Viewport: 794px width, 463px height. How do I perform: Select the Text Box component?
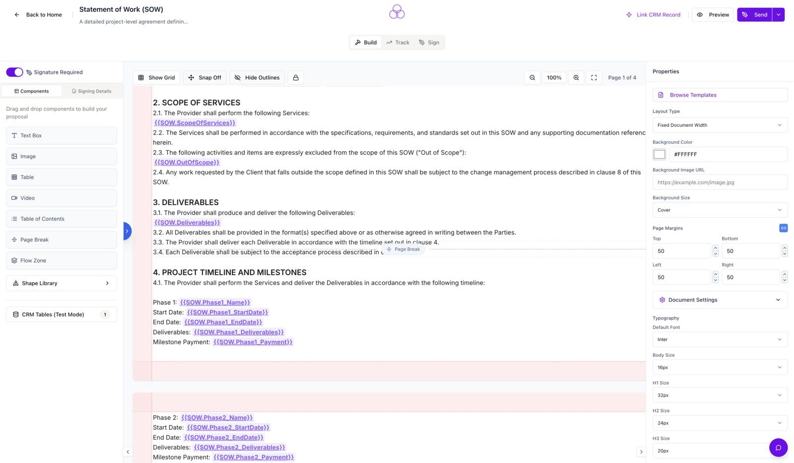[62, 135]
